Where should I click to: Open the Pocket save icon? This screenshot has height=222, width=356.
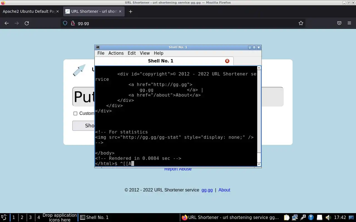(x=339, y=23)
